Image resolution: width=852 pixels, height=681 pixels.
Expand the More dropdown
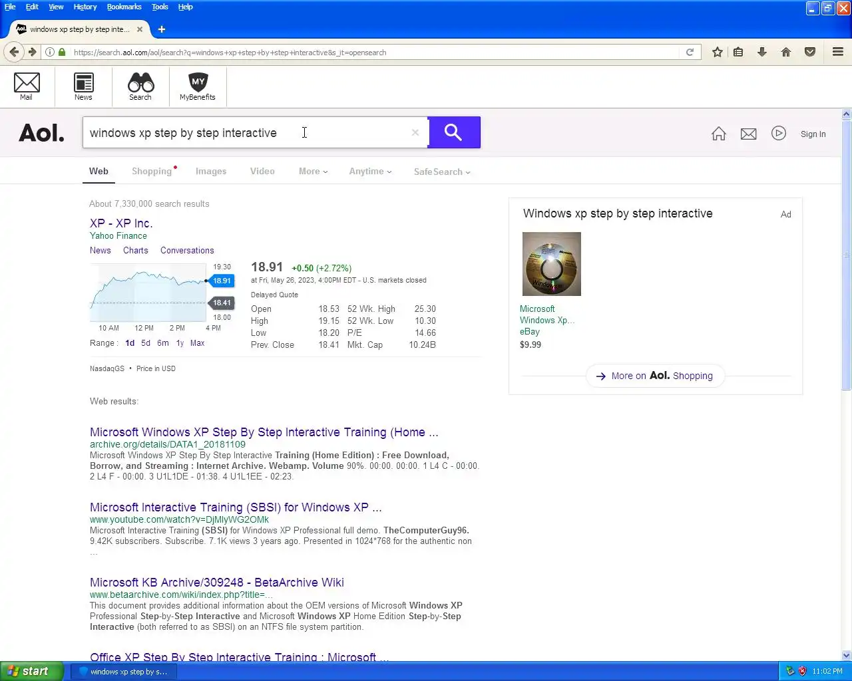313,172
